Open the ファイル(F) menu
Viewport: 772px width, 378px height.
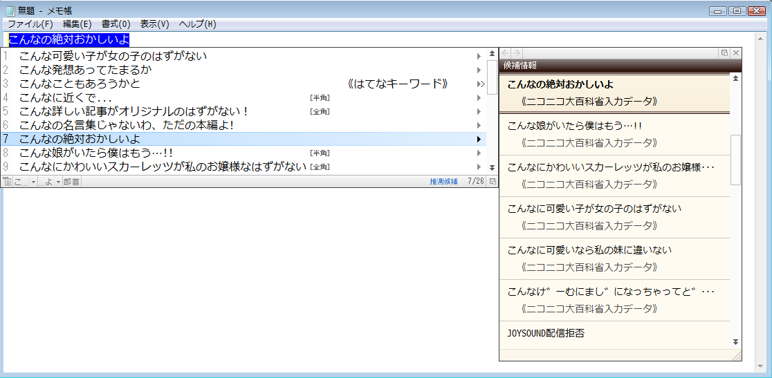click(30, 24)
